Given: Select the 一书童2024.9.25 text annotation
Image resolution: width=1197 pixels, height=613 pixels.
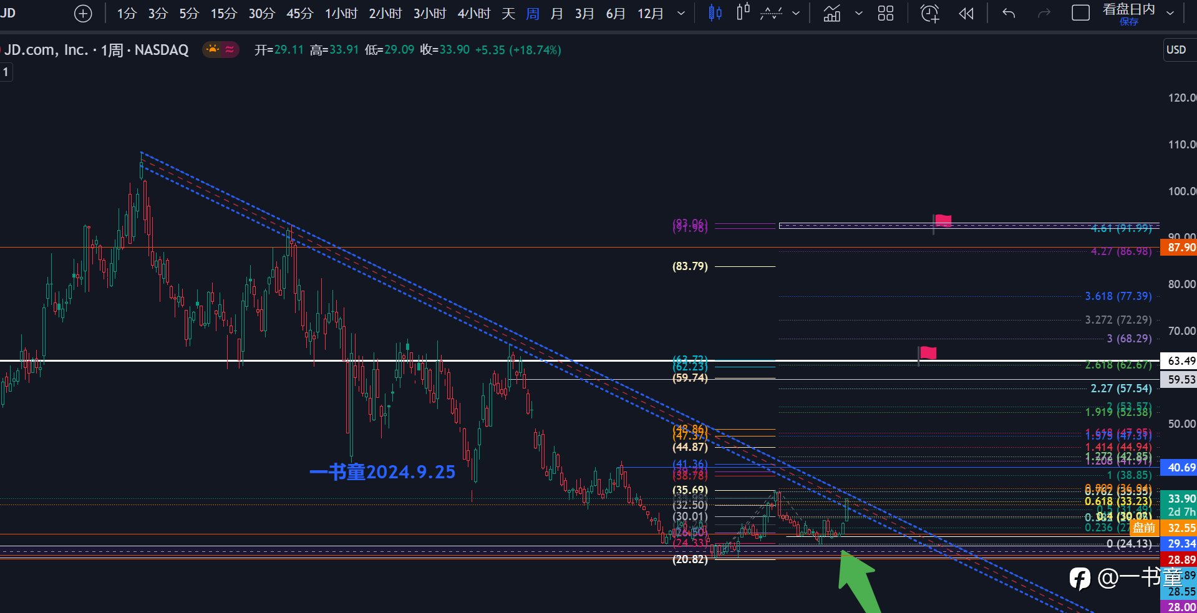Looking at the screenshot, I should point(382,472).
